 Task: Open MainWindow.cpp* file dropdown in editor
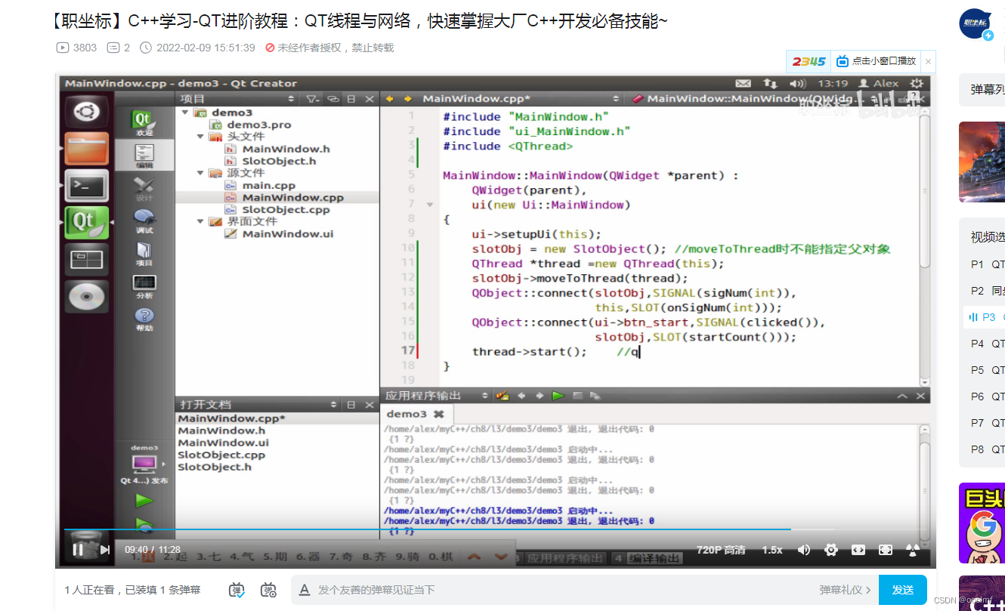click(617, 99)
